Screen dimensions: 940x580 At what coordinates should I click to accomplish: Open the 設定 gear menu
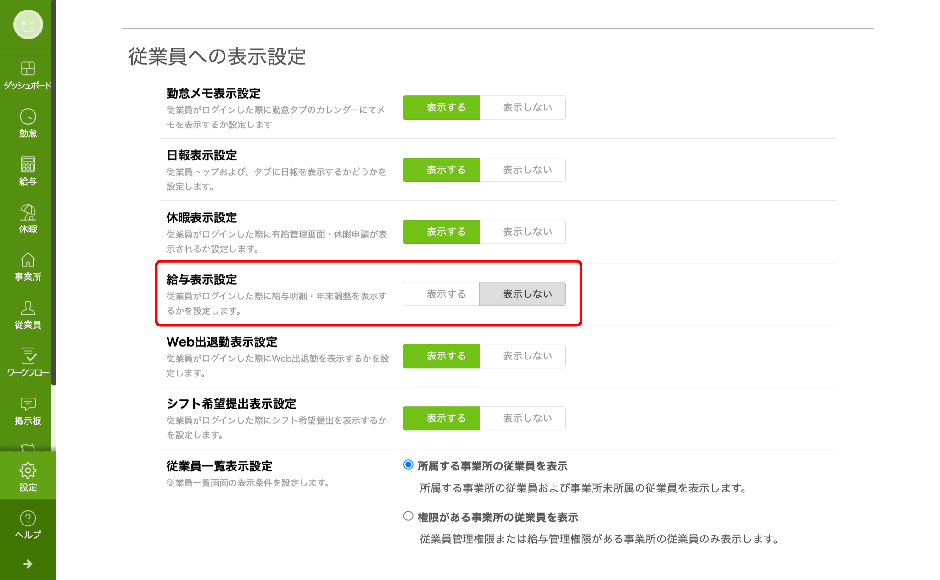tap(28, 471)
